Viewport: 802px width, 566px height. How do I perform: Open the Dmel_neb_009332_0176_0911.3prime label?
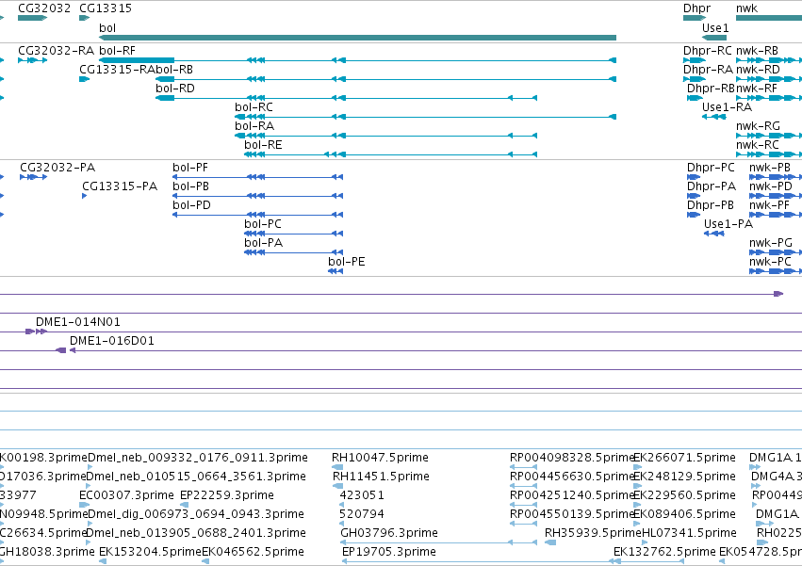click(198, 457)
